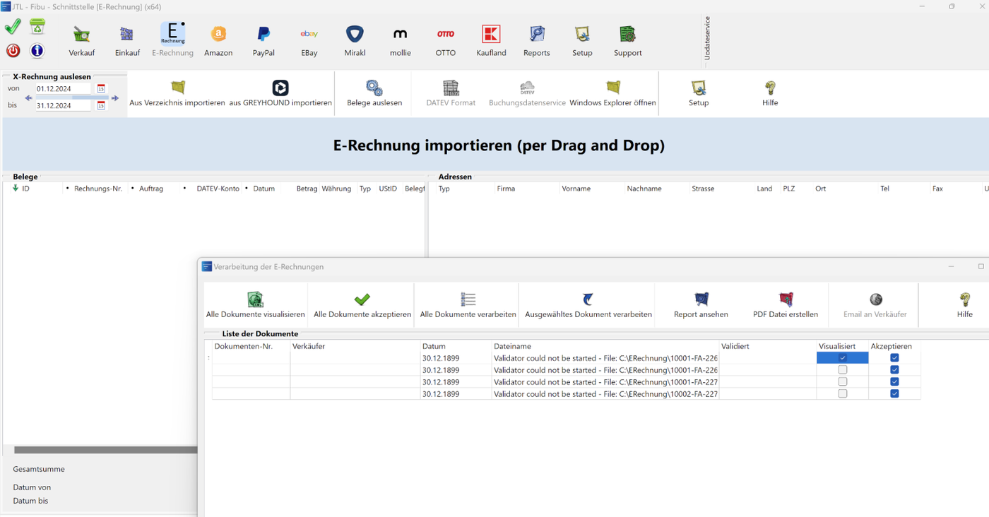Open the Reports module
The width and height of the screenshot is (989, 517).
(x=537, y=41)
